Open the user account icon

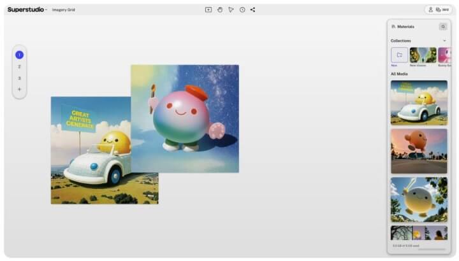(430, 10)
